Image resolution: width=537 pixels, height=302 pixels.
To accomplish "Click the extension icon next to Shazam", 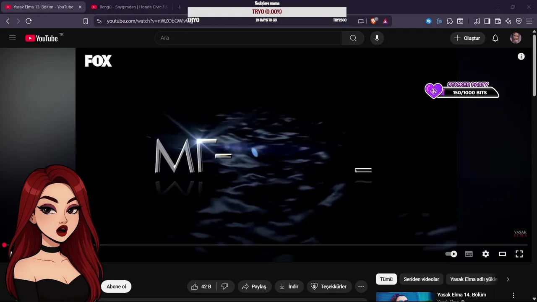I will pyautogui.click(x=439, y=21).
